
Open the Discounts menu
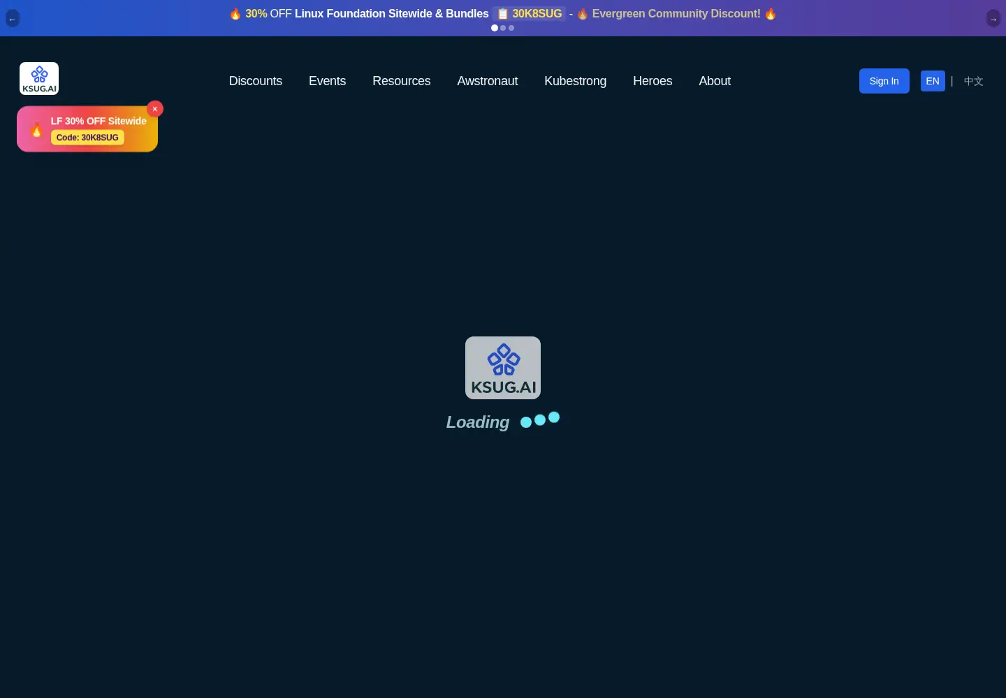click(x=256, y=81)
